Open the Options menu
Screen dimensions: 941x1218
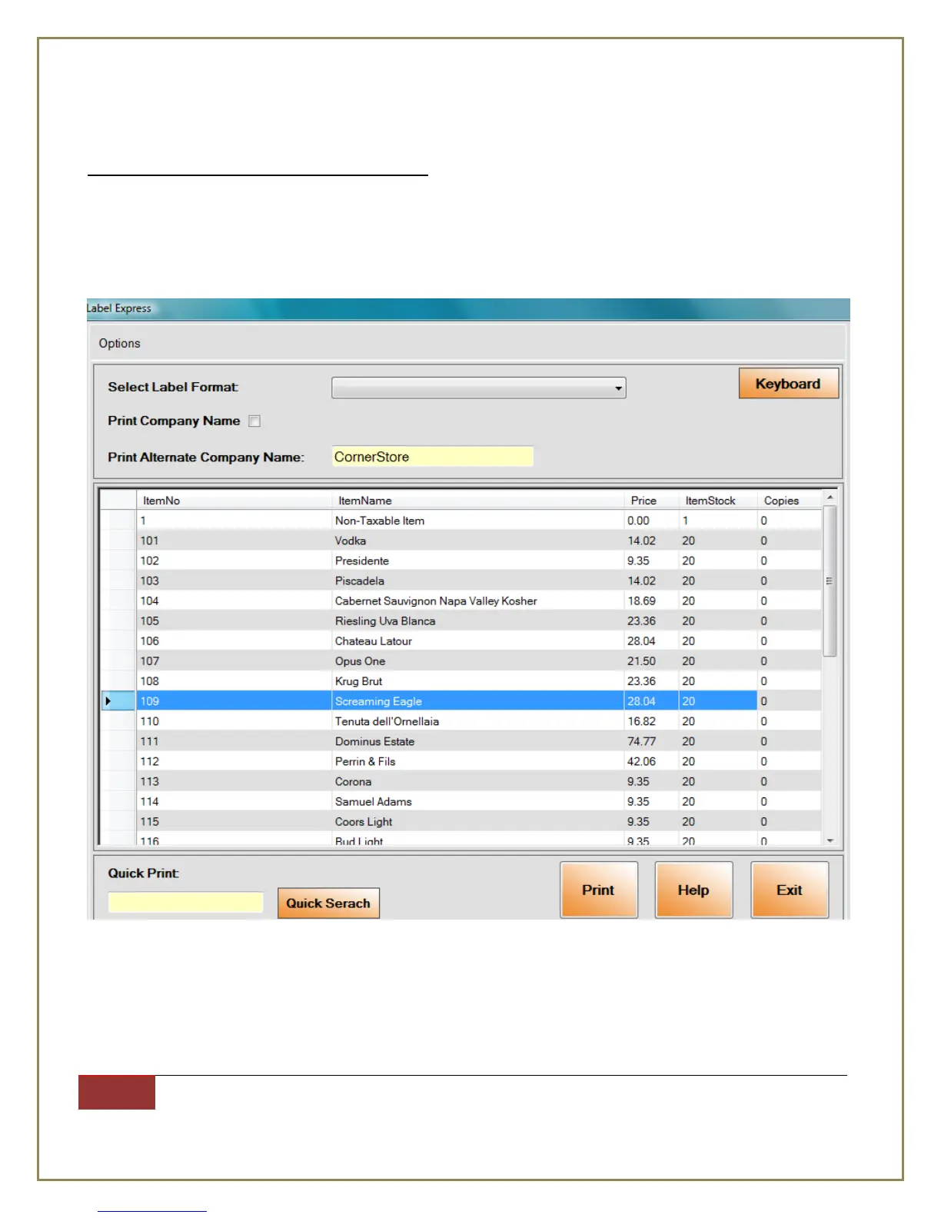pyautogui.click(x=119, y=343)
